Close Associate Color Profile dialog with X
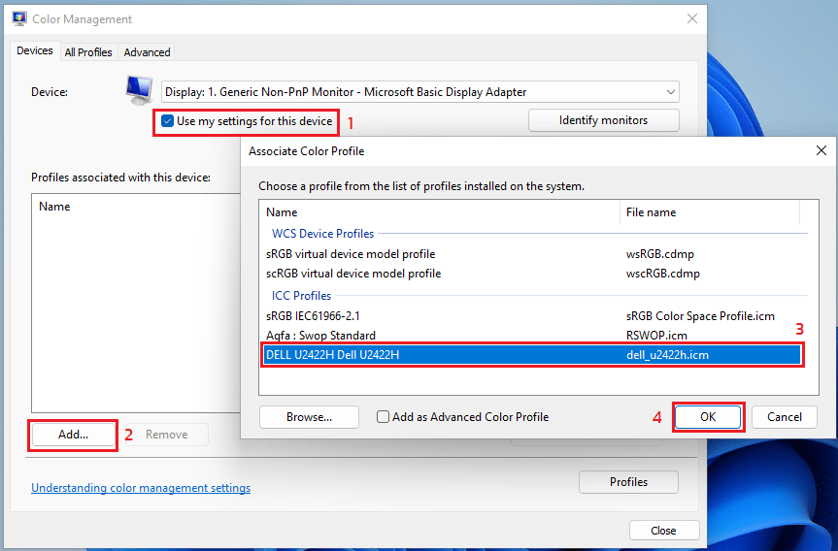Screen dimensions: 838x551 pos(821,150)
